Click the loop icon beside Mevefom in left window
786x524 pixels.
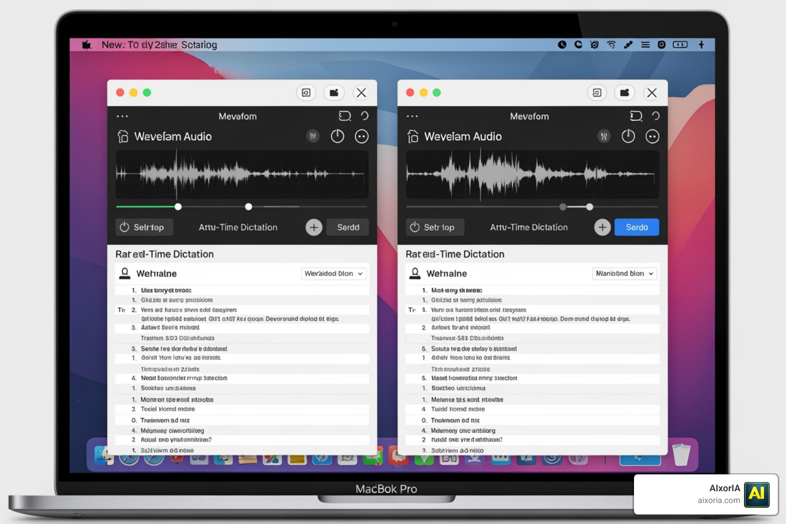345,116
